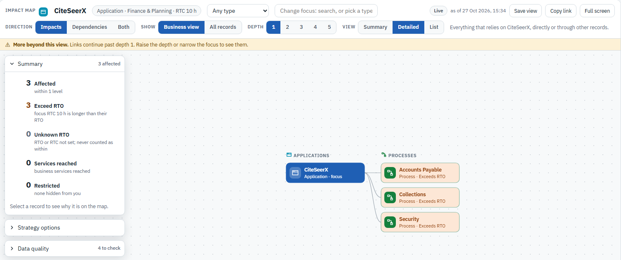
Task: Click the Copy link button
Action: pyautogui.click(x=561, y=11)
